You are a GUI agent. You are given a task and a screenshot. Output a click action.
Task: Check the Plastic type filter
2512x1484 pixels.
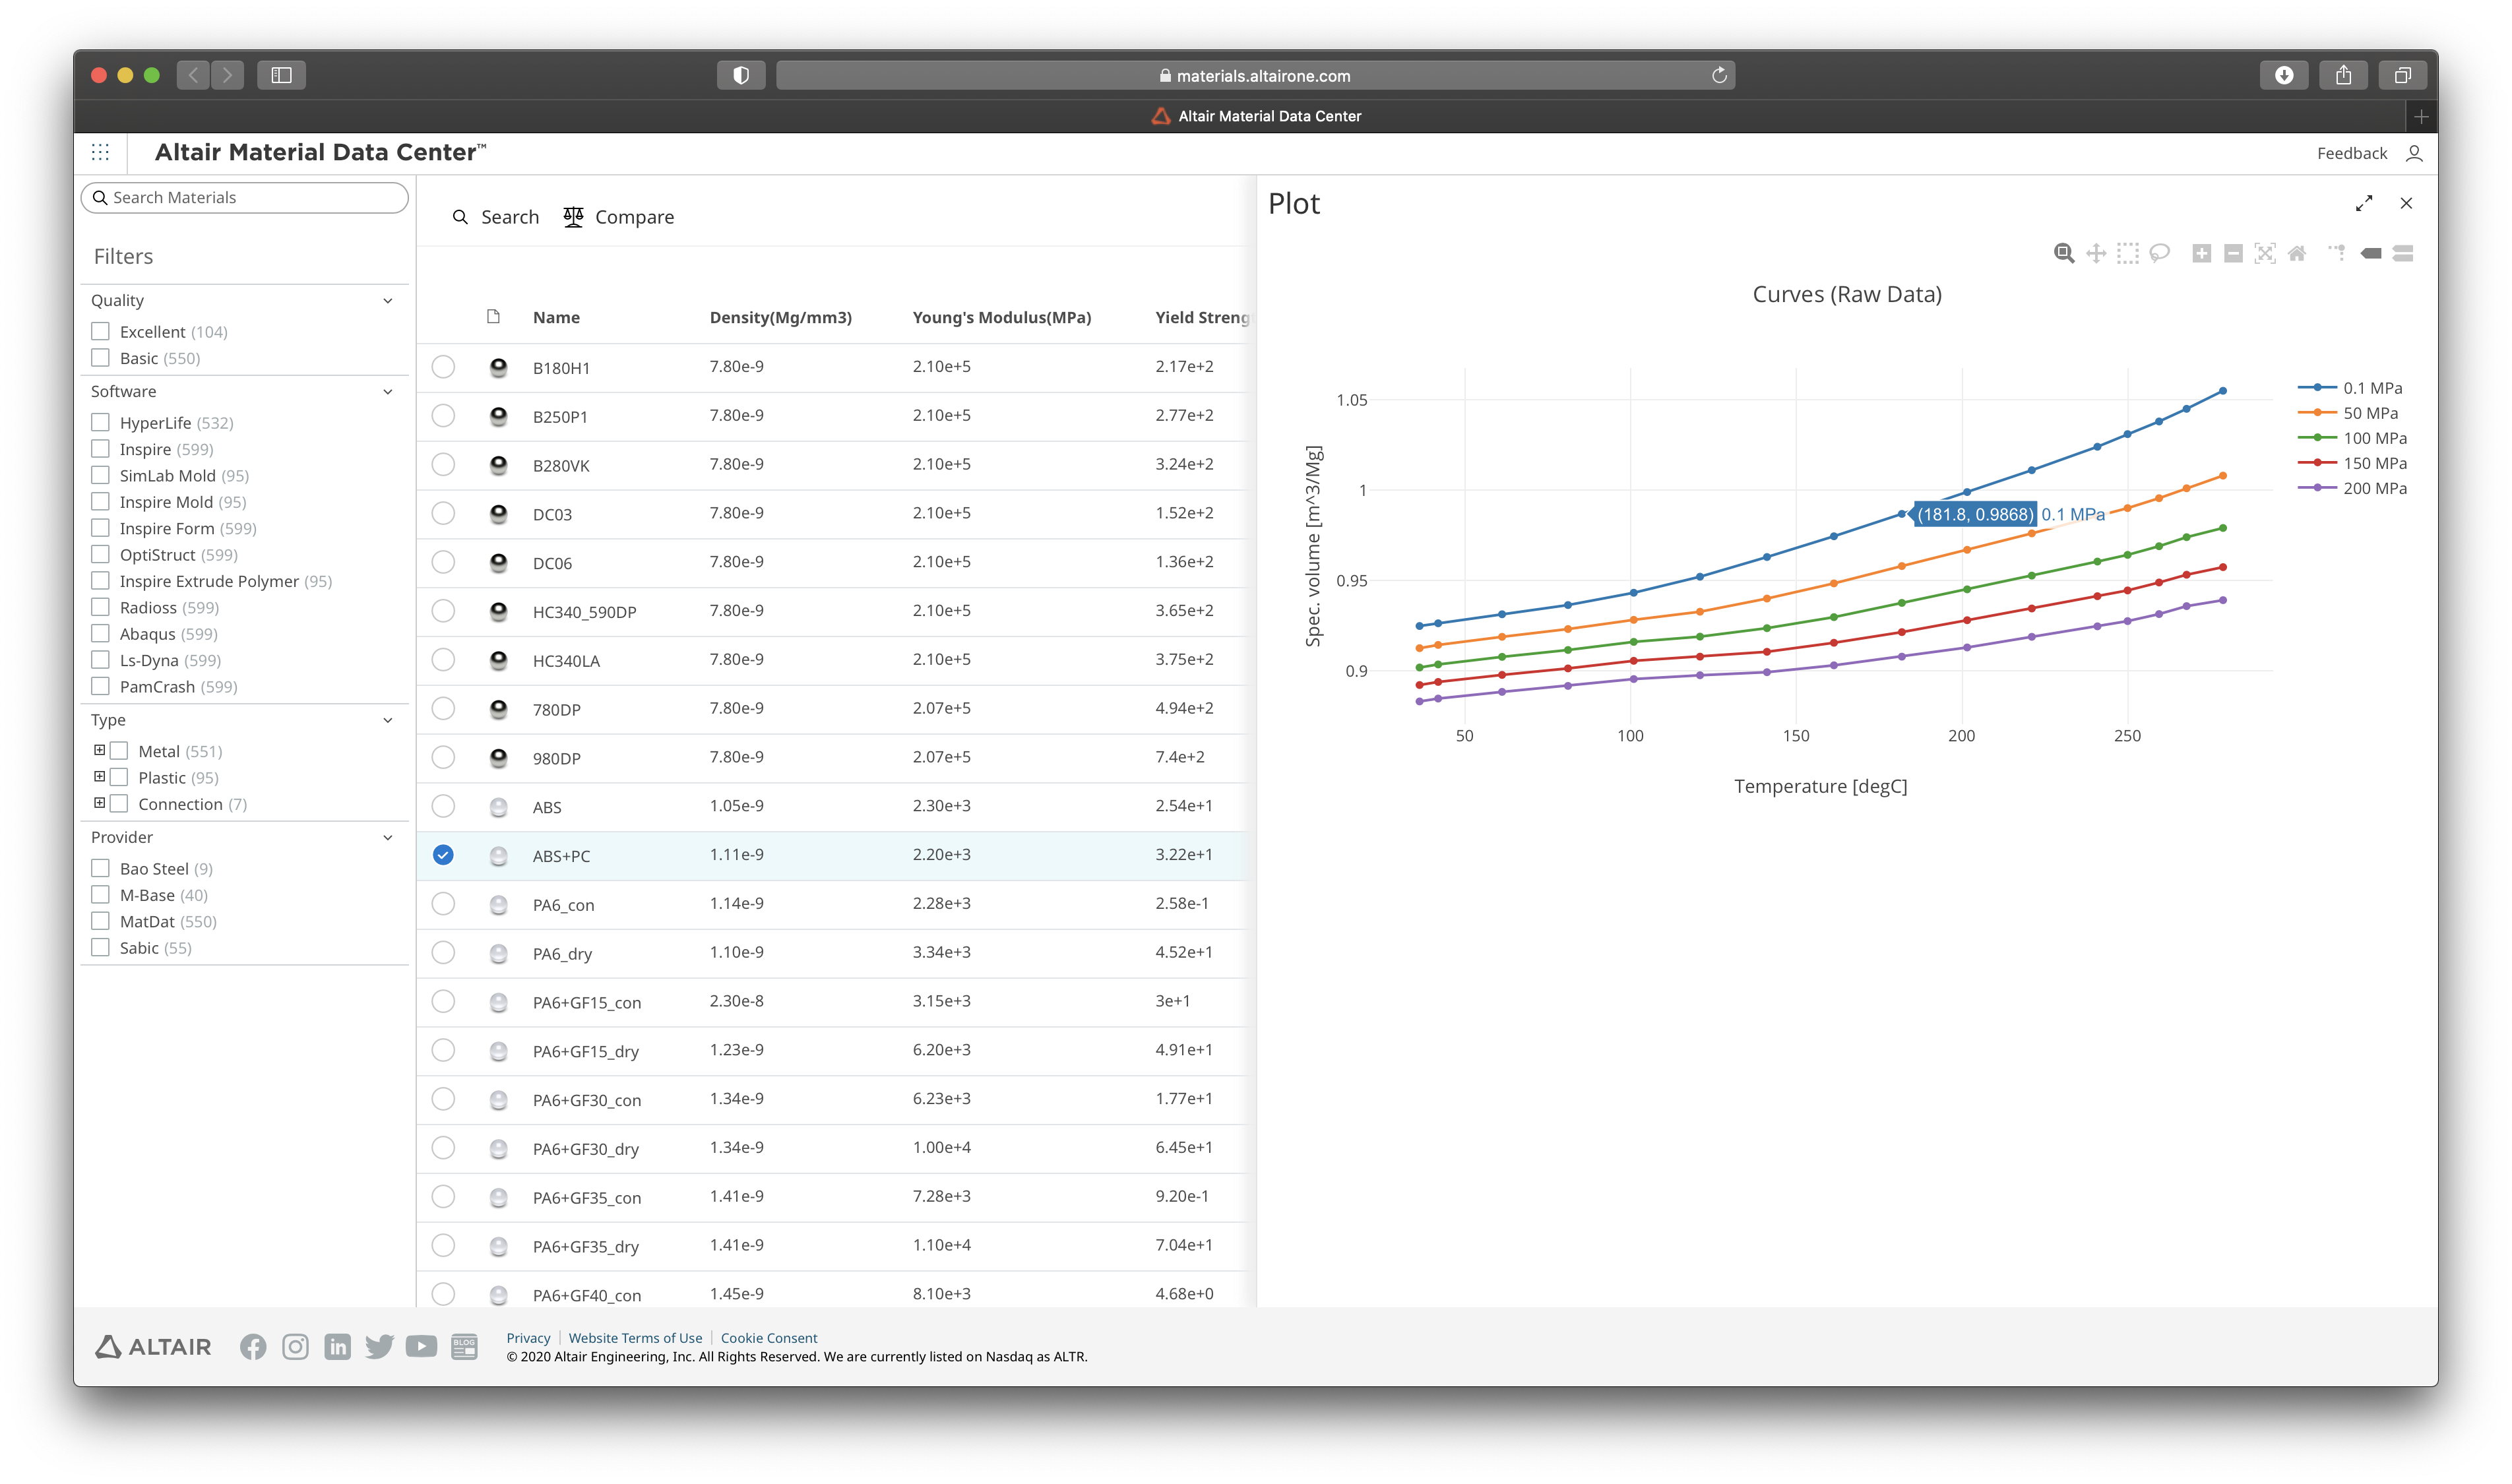point(119,777)
